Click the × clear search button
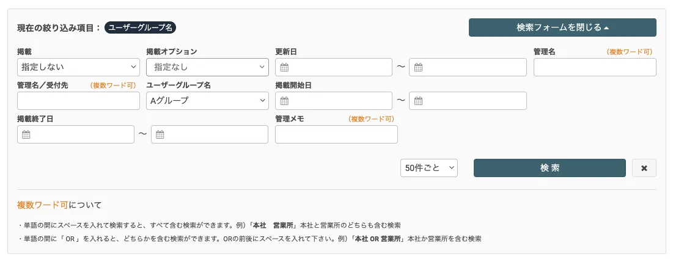 [x=644, y=168]
